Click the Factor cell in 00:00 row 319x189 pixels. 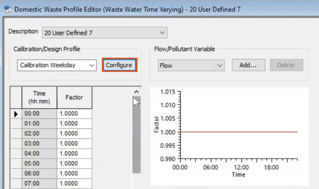click(75, 113)
